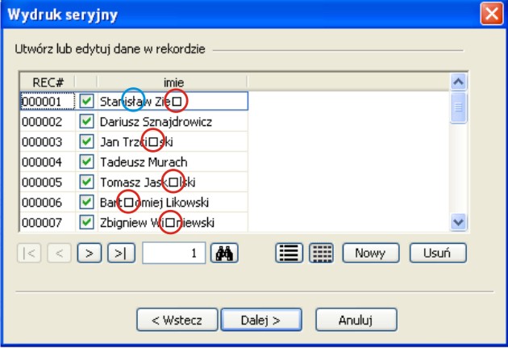508x348 pixels.
Task: Uncheck the checkbox for record 000002
Action: click(x=87, y=122)
